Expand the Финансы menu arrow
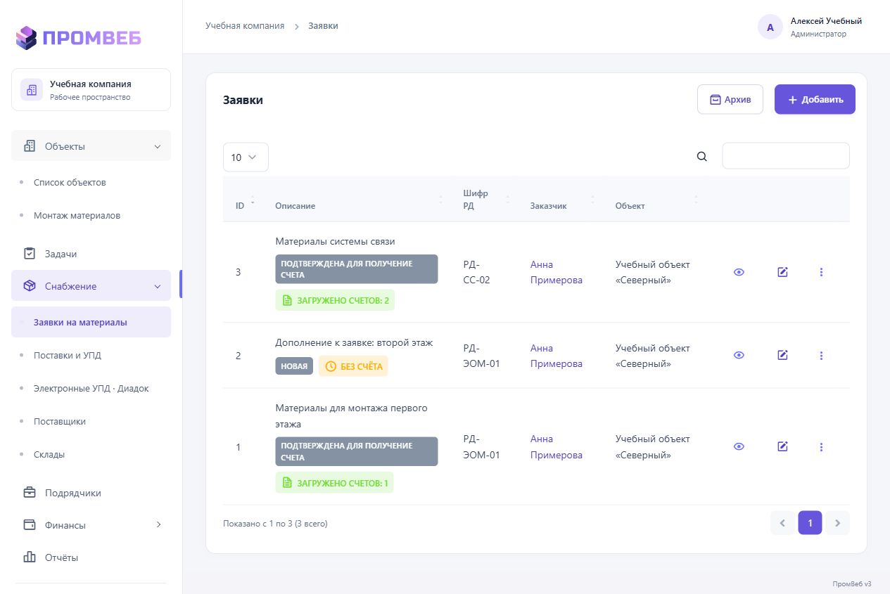 pos(158,524)
